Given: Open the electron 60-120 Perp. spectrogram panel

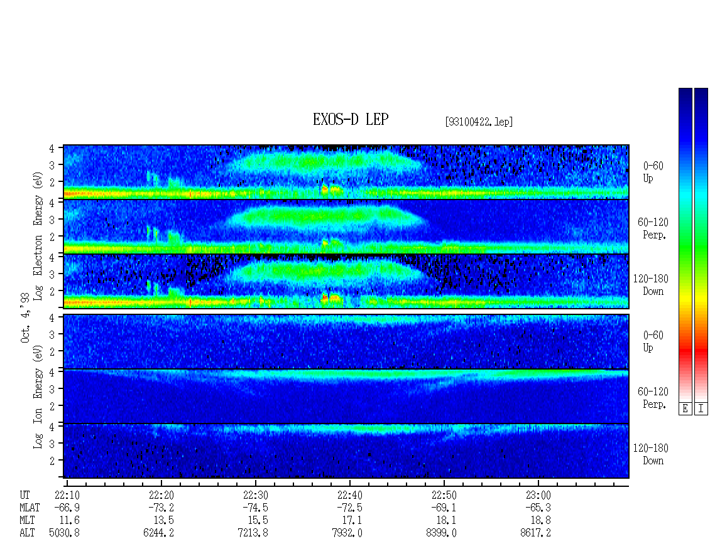Looking at the screenshot, I should [346, 227].
